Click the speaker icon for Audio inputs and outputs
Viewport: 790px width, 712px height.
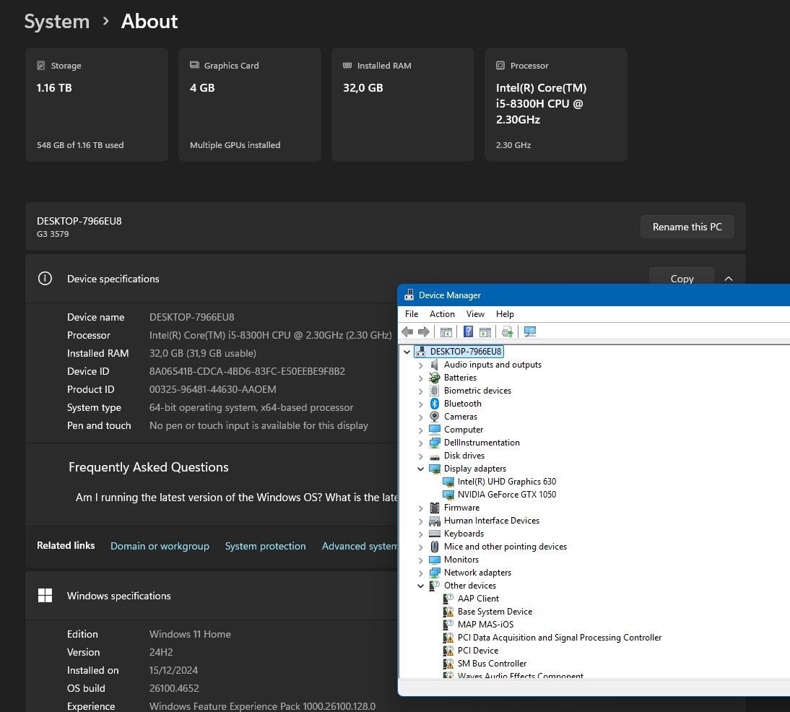coord(434,365)
